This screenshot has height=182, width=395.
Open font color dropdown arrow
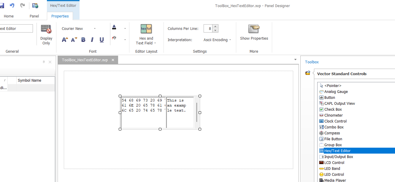125,29
